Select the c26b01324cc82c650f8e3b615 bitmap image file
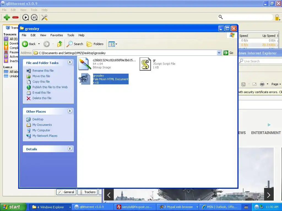 (85, 64)
